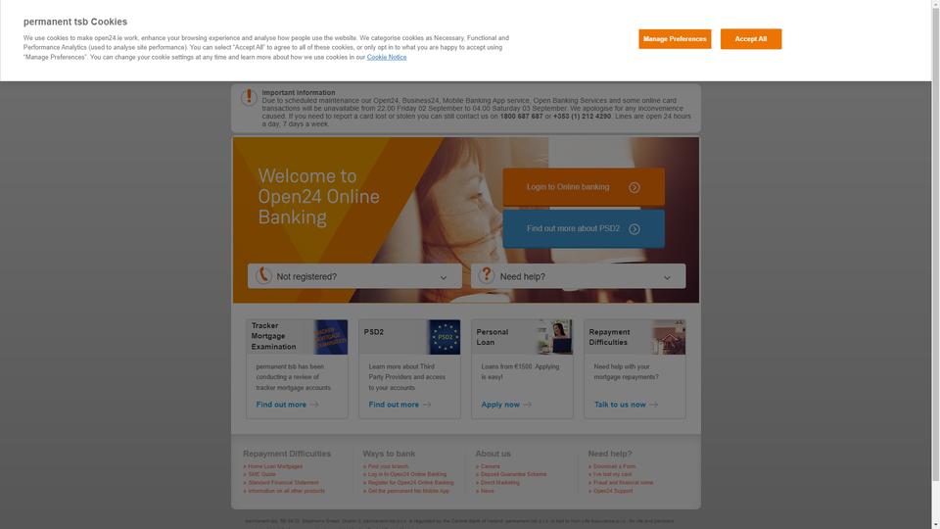Click the Repayment Difficulties house image
Viewport: 940px width, 529px height.
pos(669,337)
